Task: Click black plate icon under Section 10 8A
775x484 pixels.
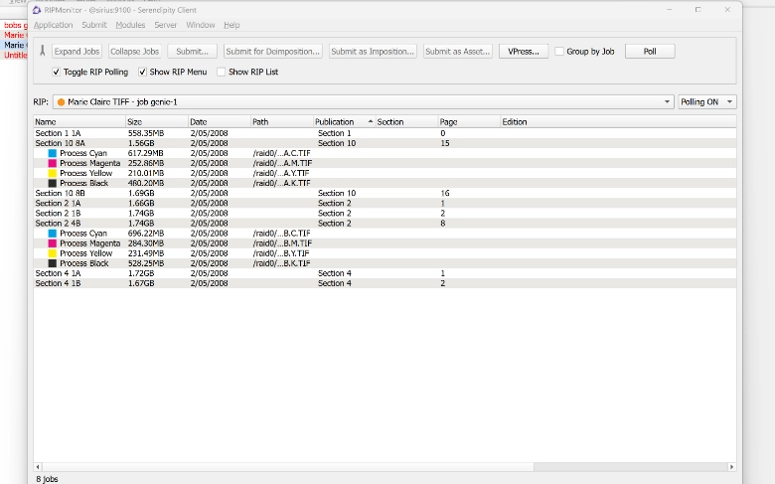Action: tap(52, 183)
